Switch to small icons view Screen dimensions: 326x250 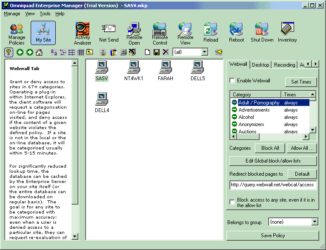[63, 52]
